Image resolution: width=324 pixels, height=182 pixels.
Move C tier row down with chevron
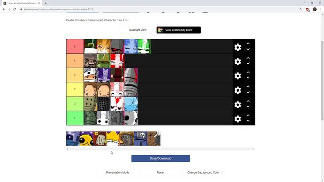pyautogui.click(x=248, y=92)
